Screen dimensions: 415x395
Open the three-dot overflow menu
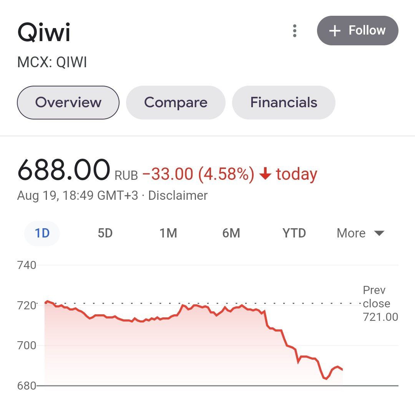[294, 30]
